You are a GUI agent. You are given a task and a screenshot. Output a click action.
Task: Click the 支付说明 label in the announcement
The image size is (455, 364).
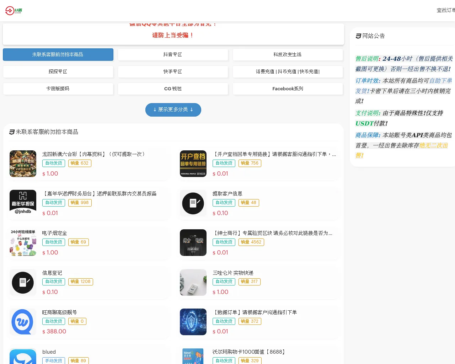coord(368,113)
